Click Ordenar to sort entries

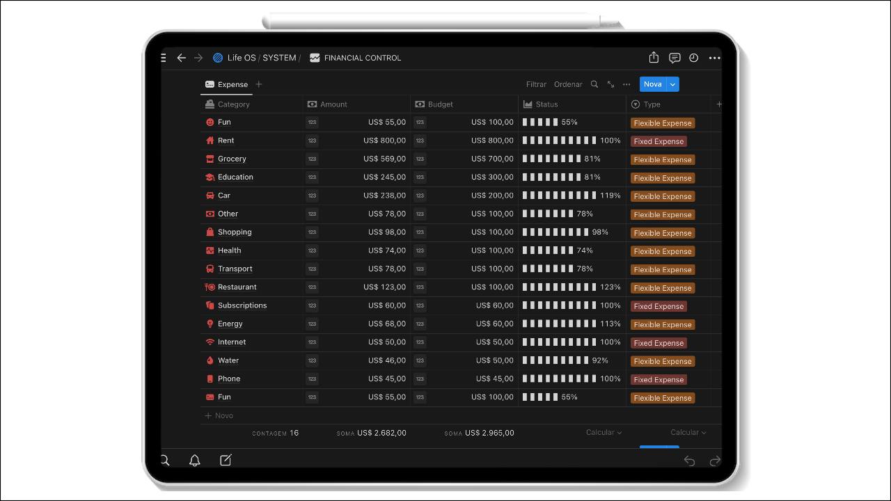(568, 84)
